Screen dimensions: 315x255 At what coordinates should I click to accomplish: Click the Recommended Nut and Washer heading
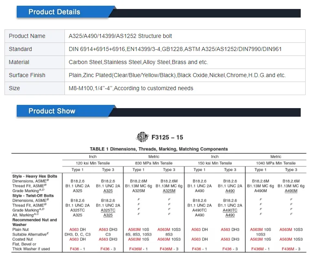coord(35,222)
